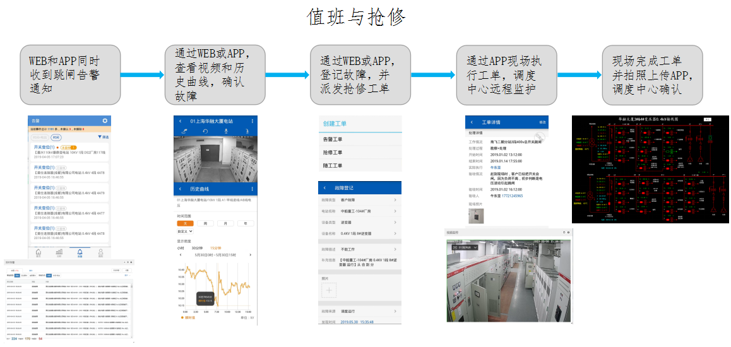
Task: Select the 天 time range option
Action: (x=186, y=223)
